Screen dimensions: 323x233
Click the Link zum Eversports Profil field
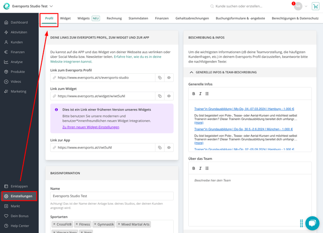pos(103,78)
